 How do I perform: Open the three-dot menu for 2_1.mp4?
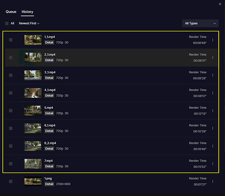(x=212, y=57)
